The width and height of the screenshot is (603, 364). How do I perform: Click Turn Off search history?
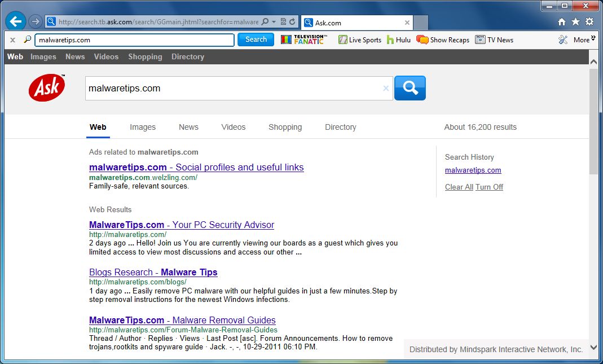[489, 187]
